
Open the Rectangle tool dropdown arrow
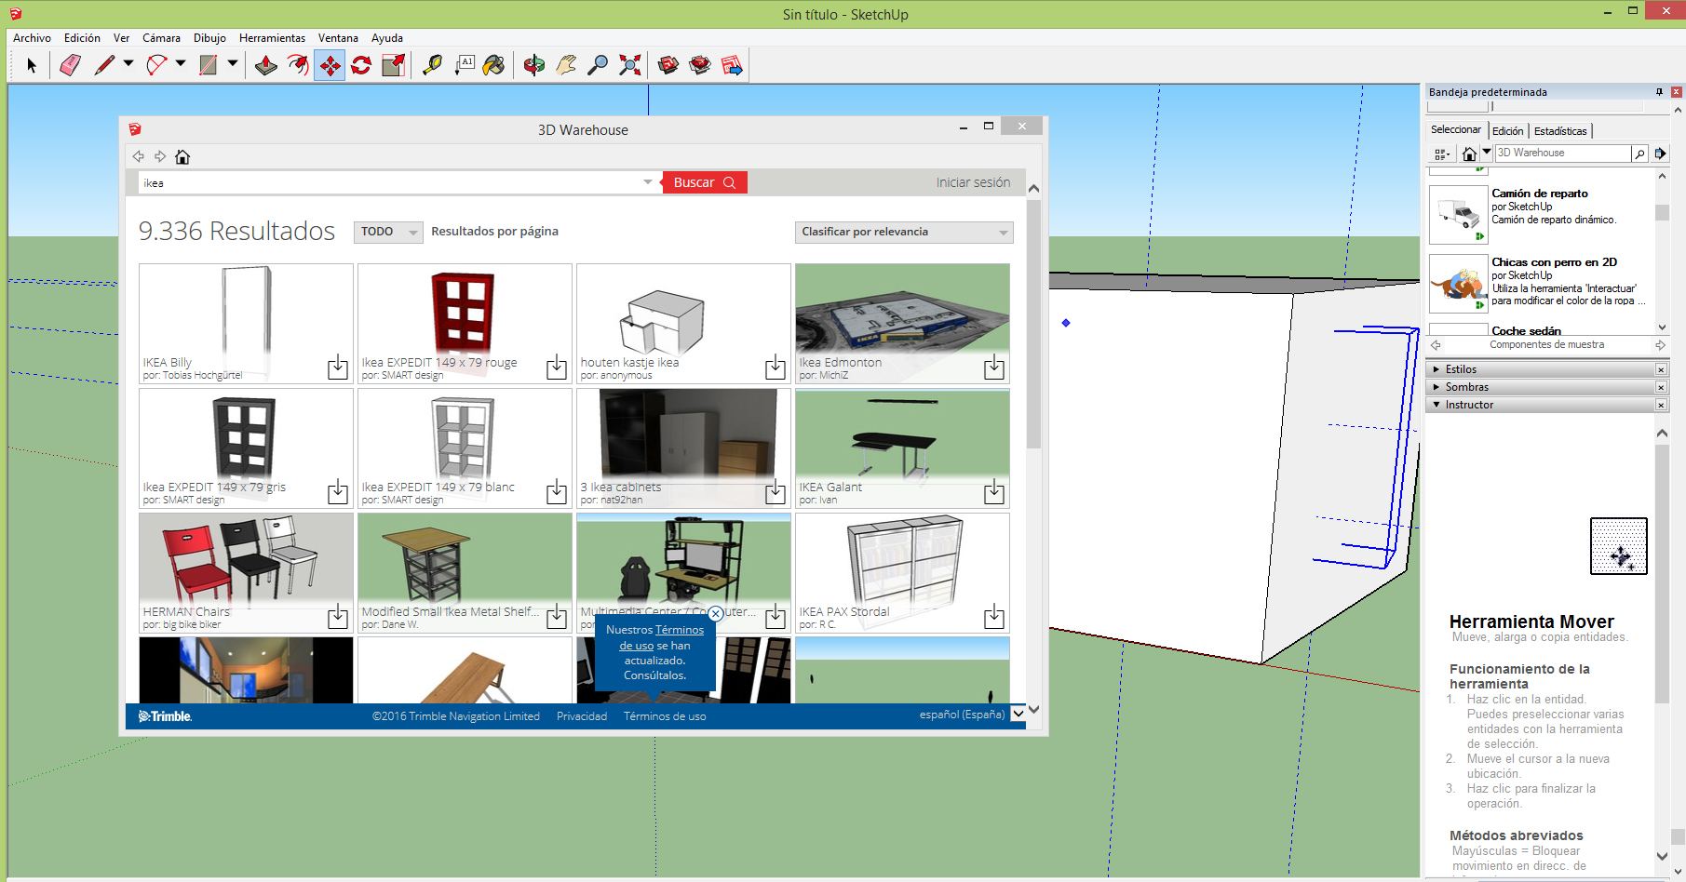point(233,63)
